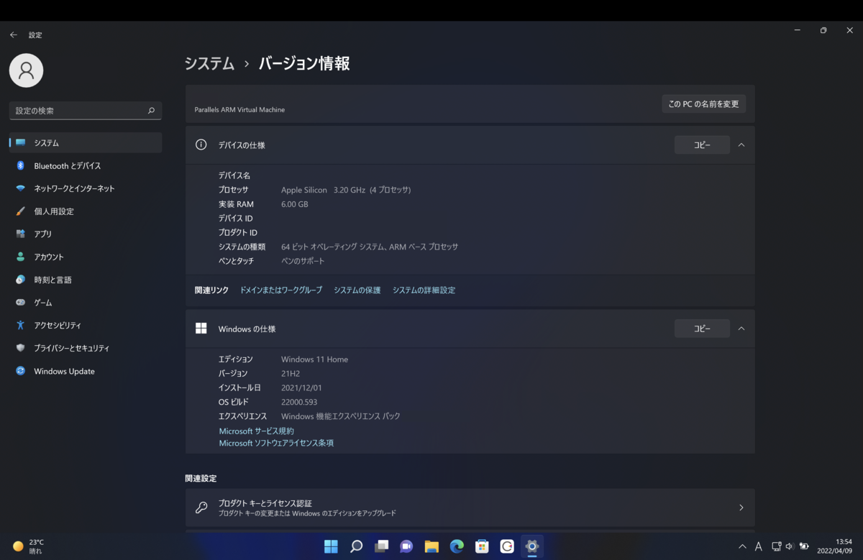Open ネットワークとインターネット settings
Screen dimensions: 863x560
[86, 188]
